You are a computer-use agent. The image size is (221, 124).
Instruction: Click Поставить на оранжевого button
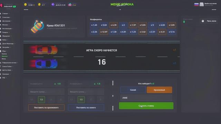coord(46,107)
